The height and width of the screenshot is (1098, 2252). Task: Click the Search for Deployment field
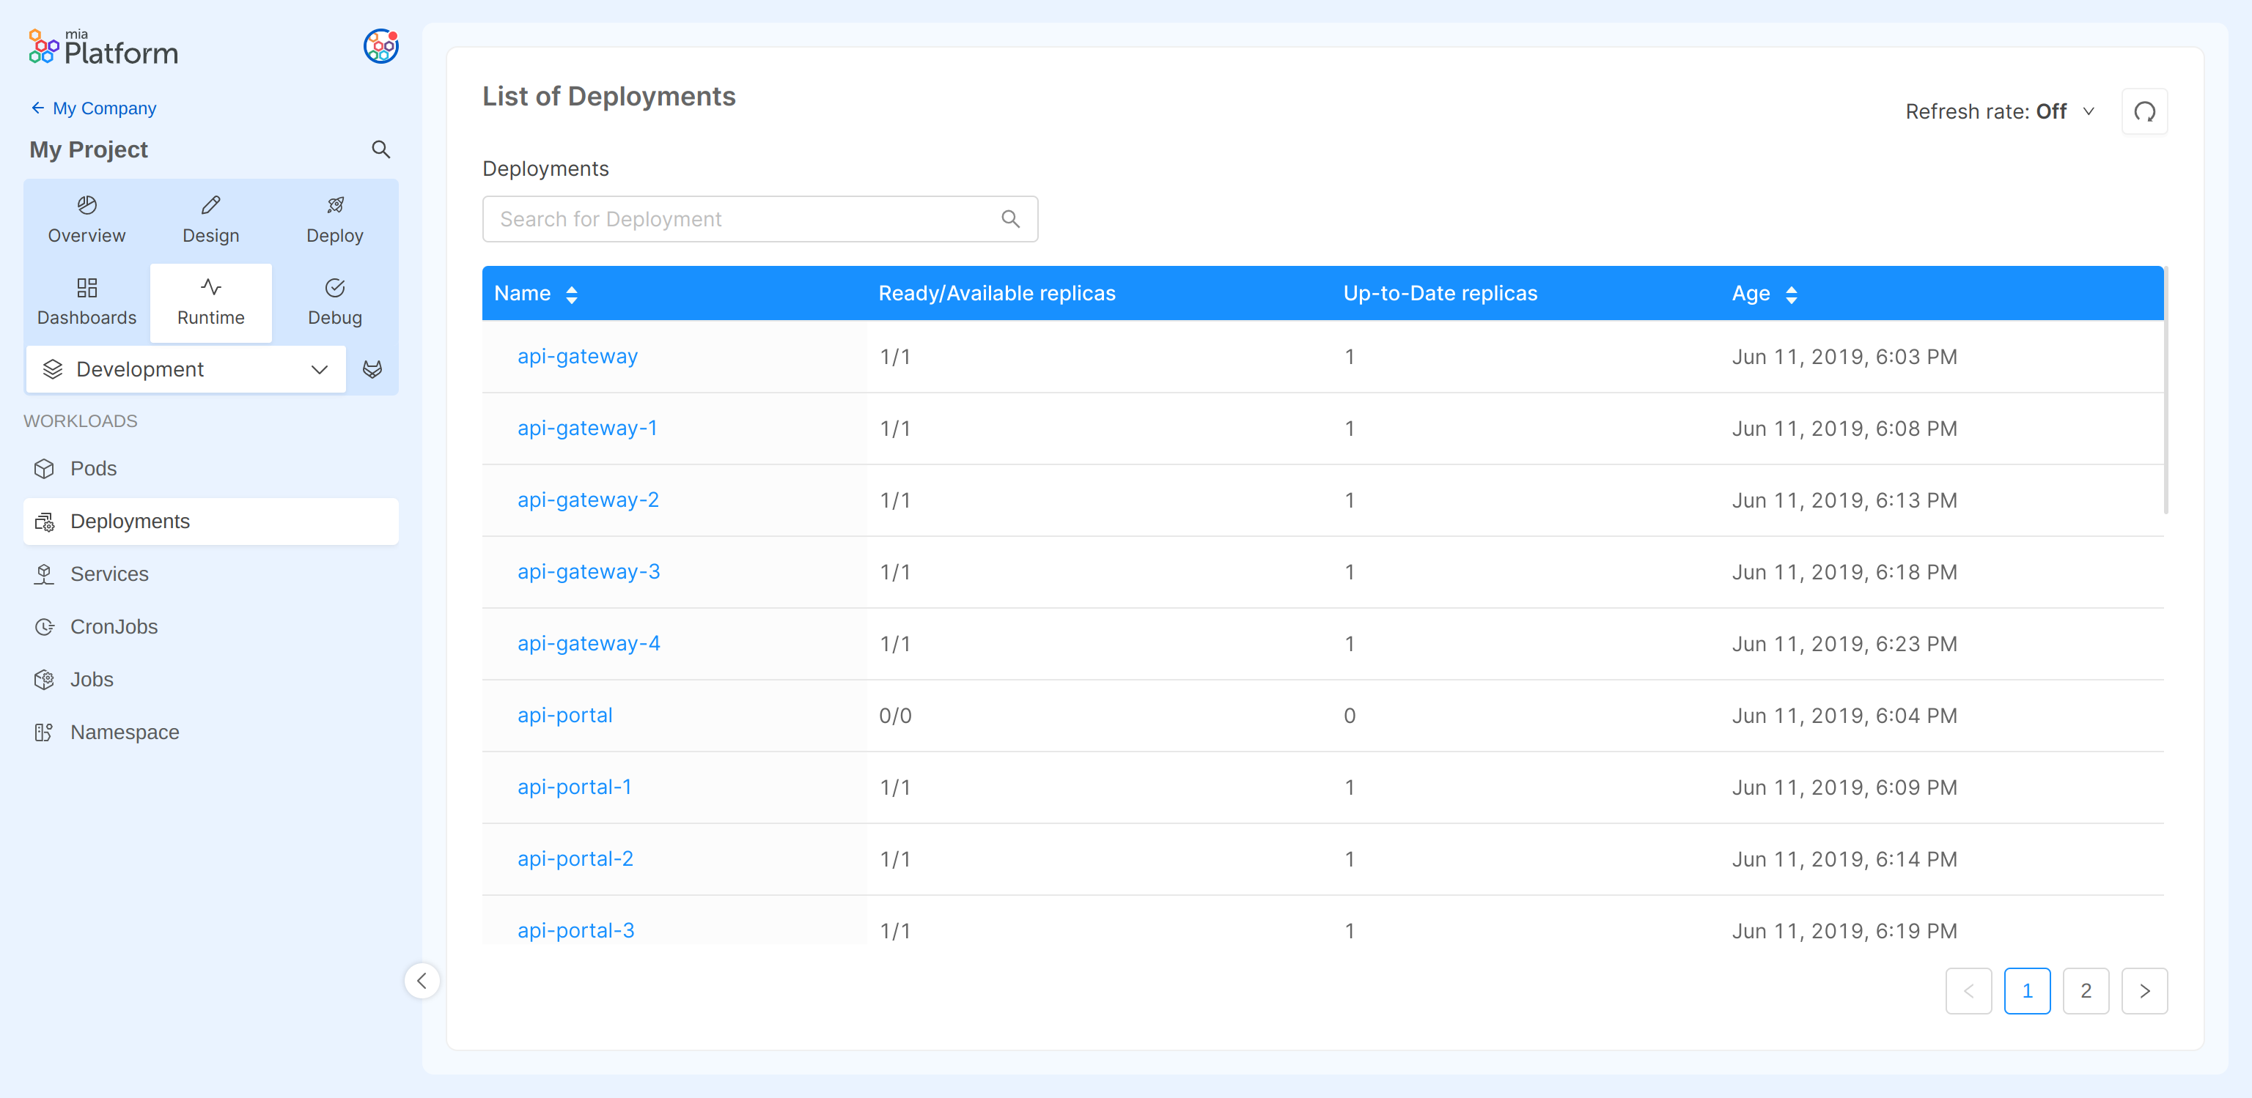click(x=743, y=218)
